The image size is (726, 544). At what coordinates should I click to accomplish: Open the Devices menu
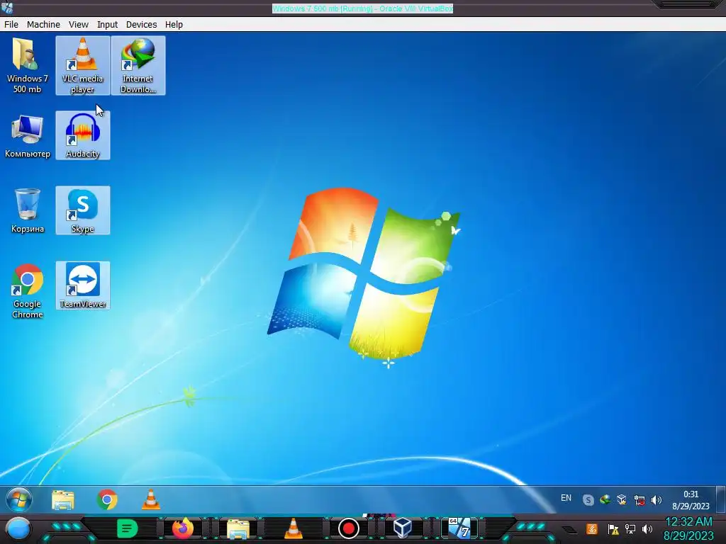pyautogui.click(x=142, y=25)
